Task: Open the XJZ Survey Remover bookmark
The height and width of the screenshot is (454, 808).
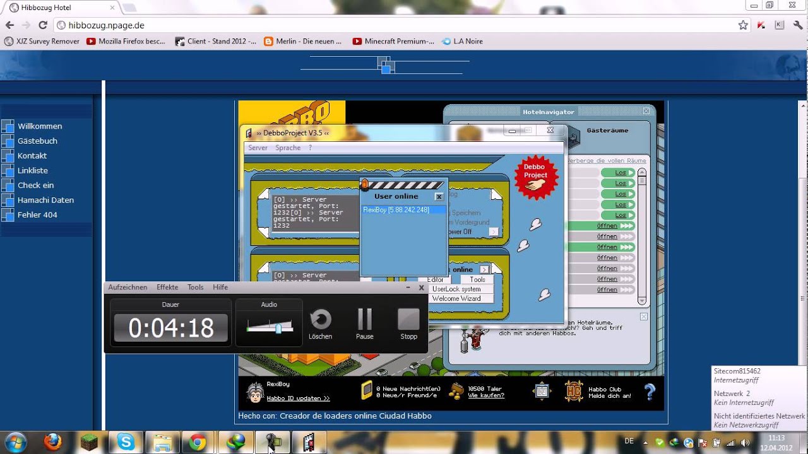Action: tap(42, 41)
